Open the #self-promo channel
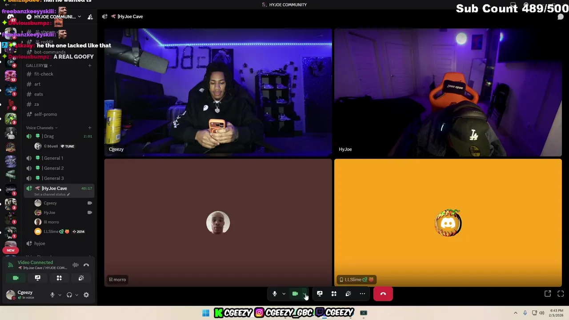Screen dimensions: 569x320 59,114
